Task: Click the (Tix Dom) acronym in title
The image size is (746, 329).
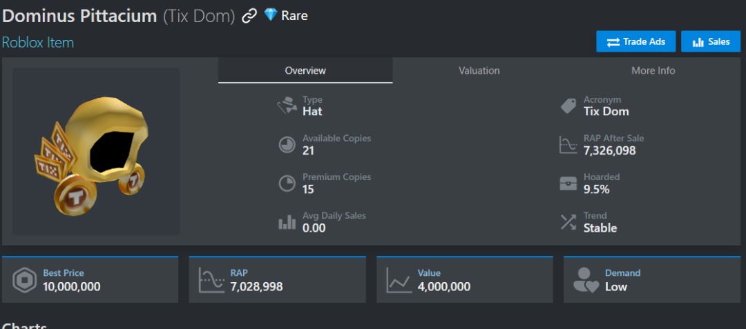Action: 199,16
